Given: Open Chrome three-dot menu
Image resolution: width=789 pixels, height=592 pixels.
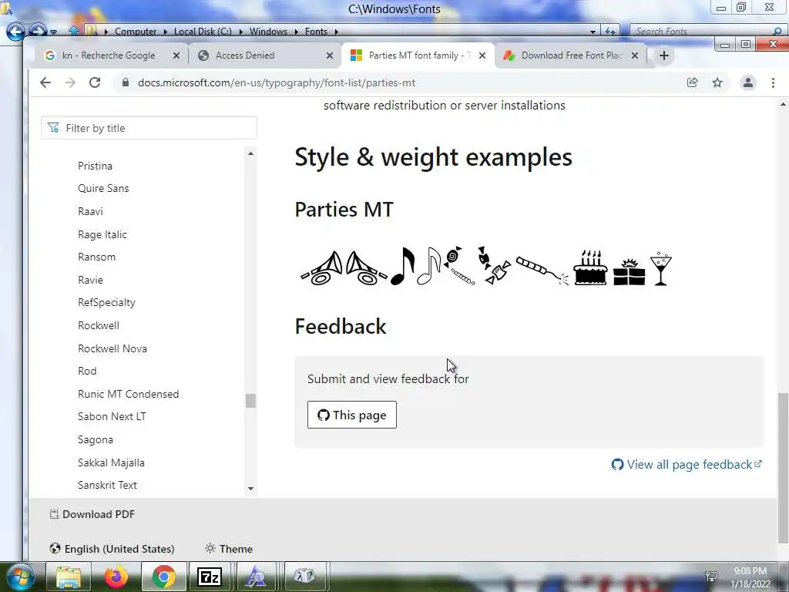Looking at the screenshot, I should tap(773, 82).
